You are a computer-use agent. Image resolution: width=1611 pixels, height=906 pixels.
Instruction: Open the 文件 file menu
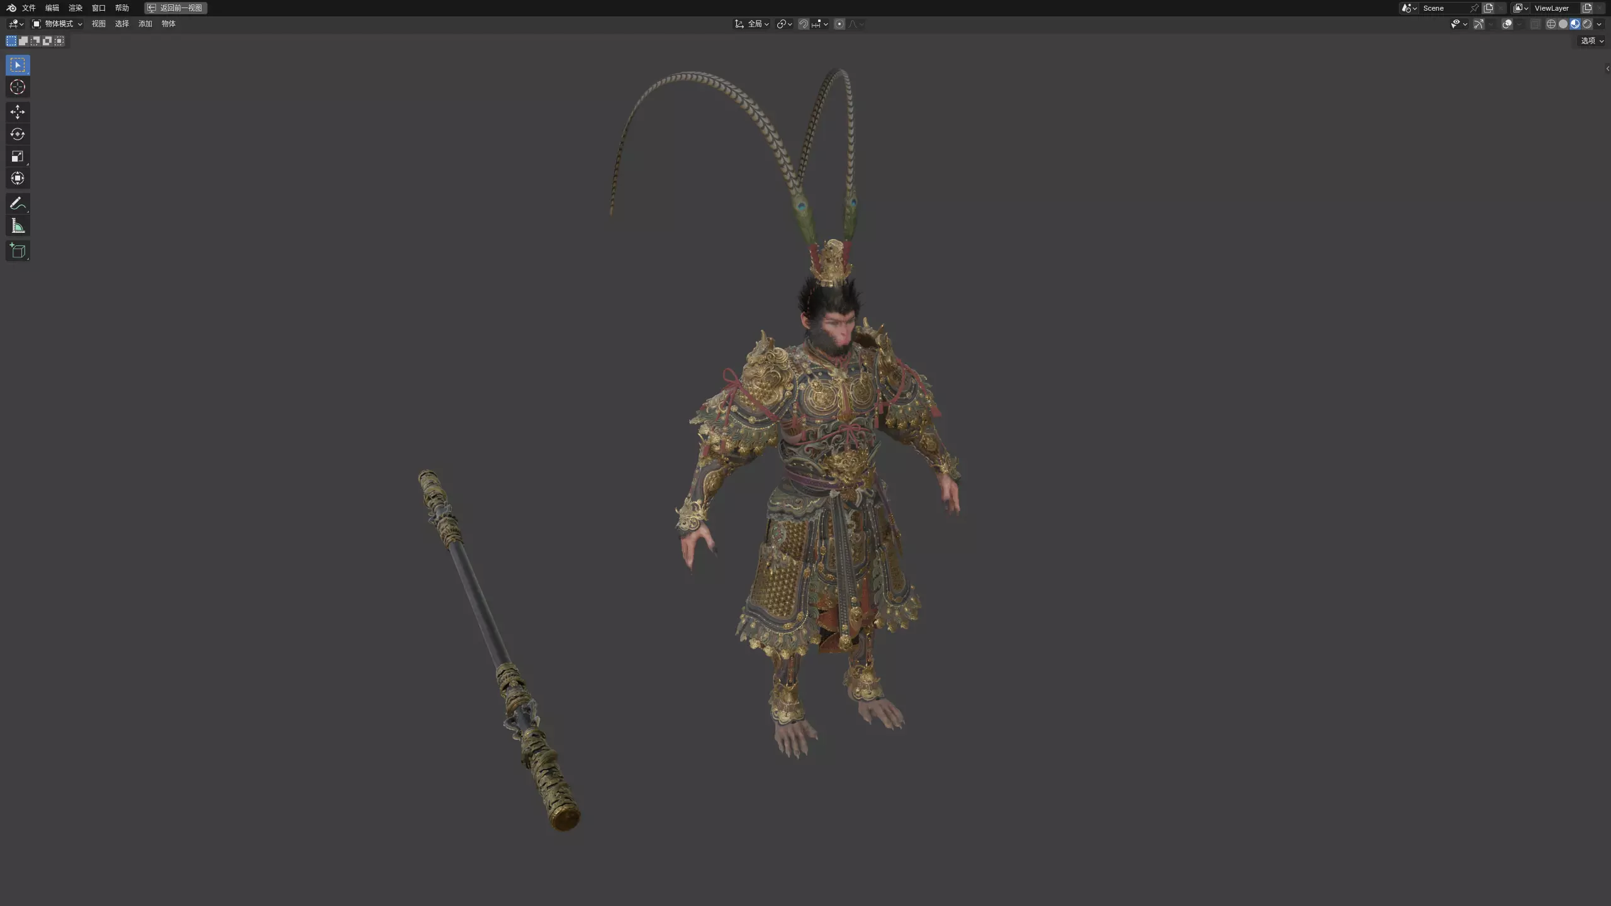[x=29, y=8]
